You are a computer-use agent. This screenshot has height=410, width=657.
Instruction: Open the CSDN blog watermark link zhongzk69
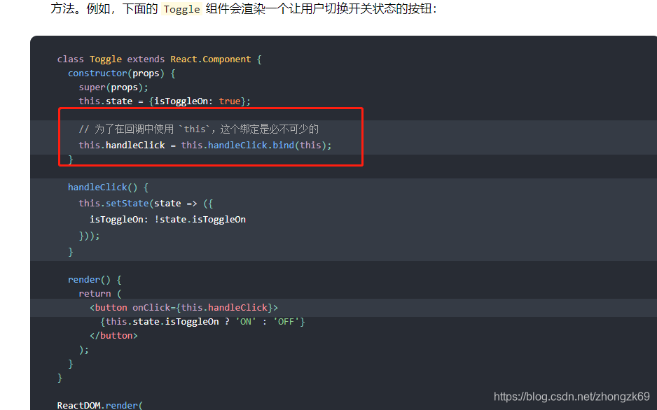tap(571, 396)
